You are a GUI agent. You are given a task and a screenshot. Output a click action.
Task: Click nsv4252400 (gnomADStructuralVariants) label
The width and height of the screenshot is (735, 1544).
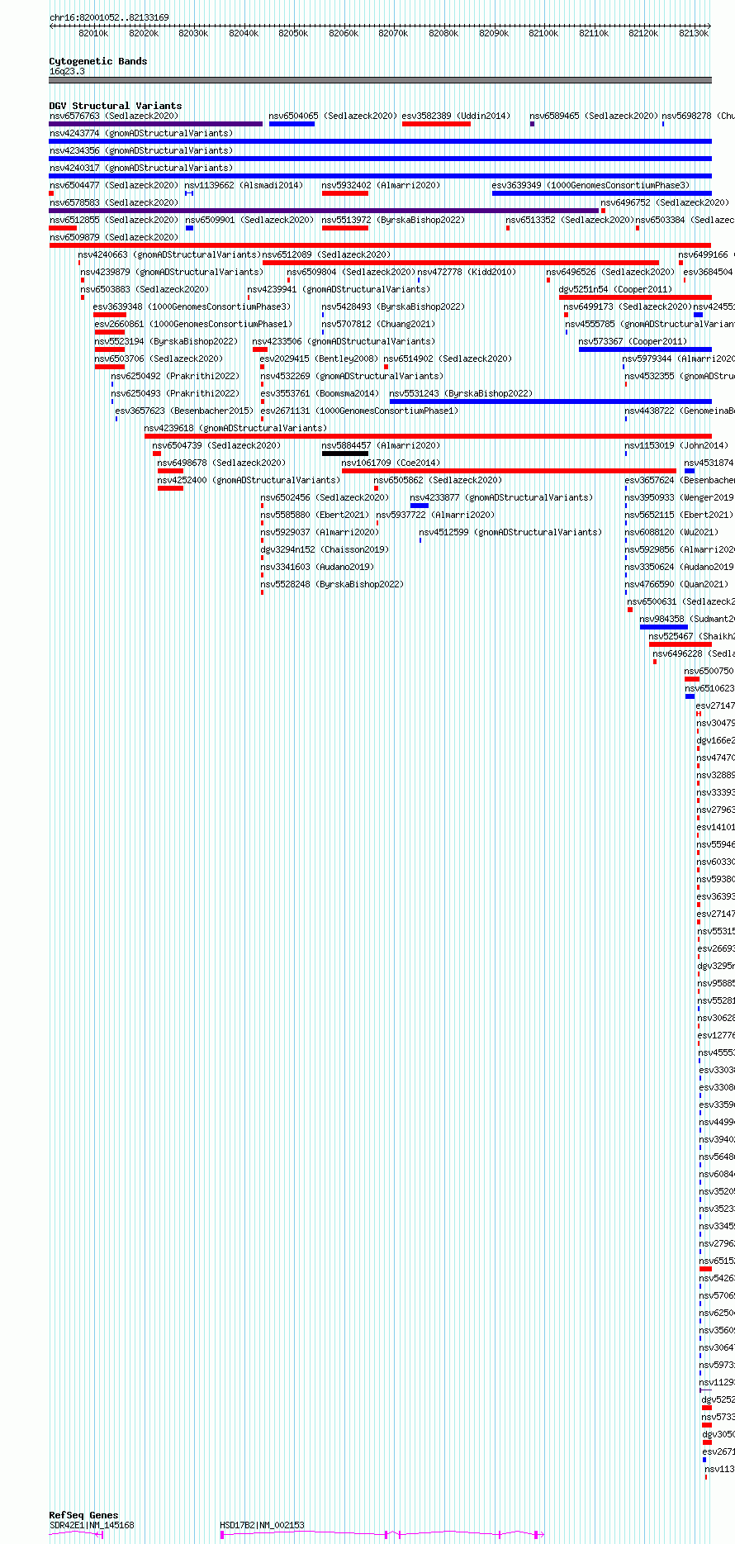[x=249, y=480]
